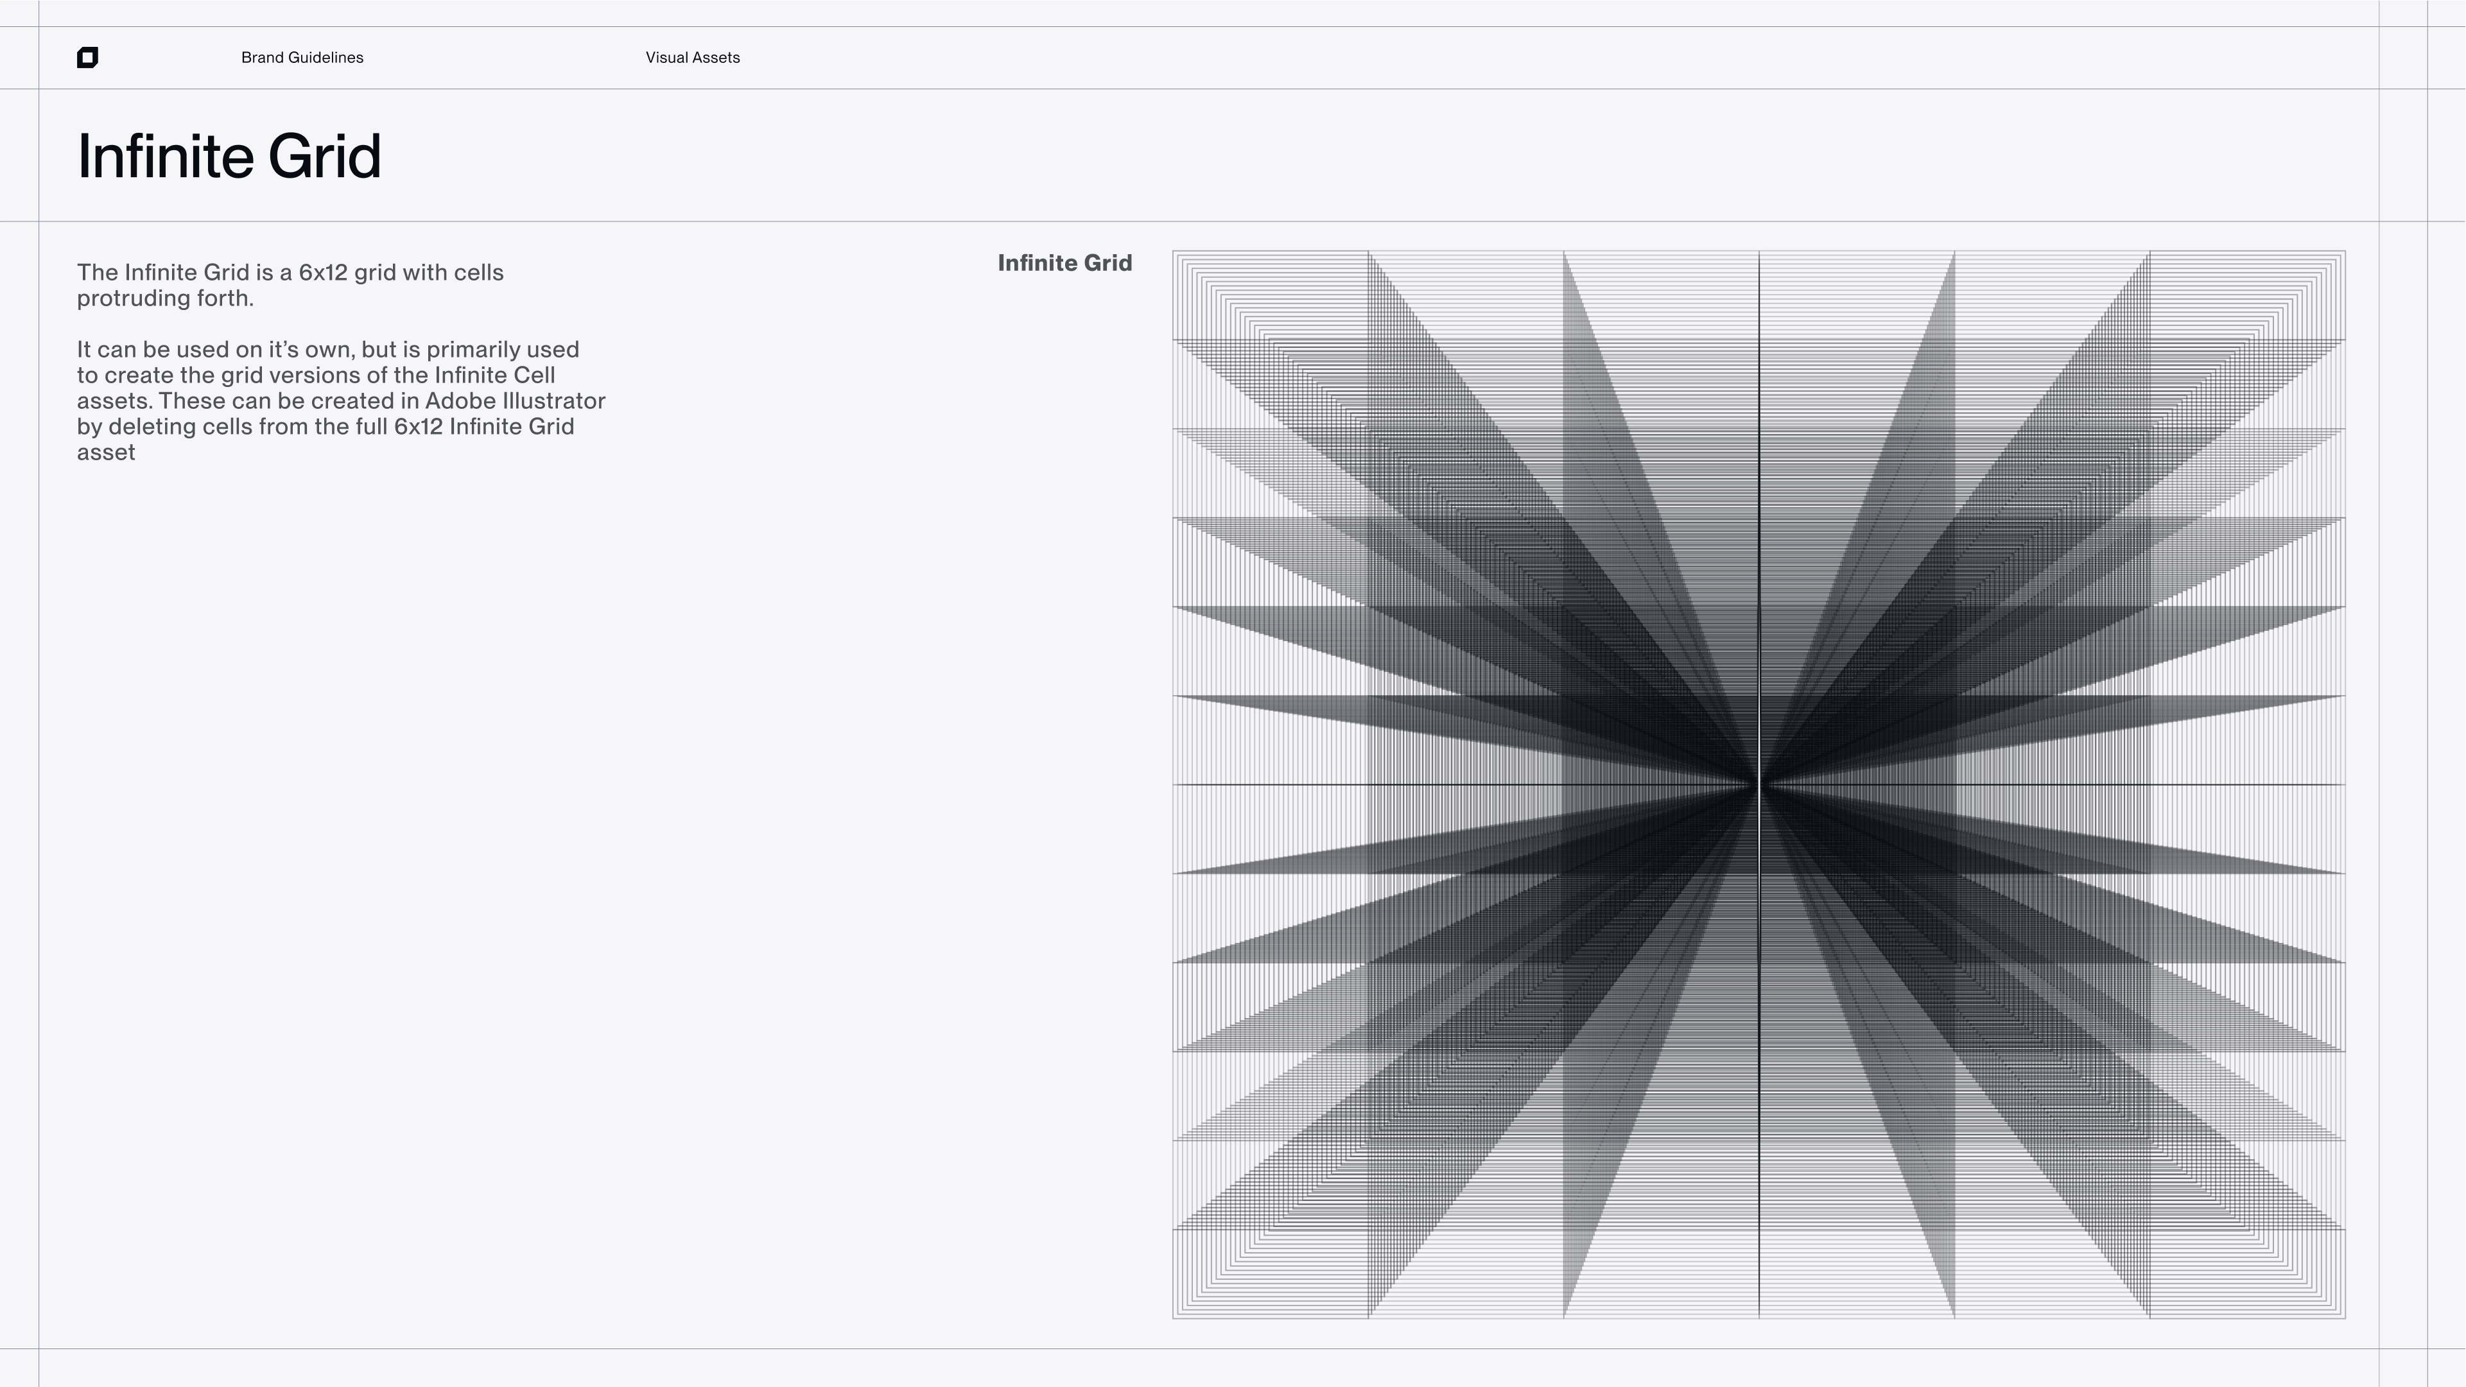Click bottom-right corner cell of grid artwork
The width and height of the screenshot is (2466, 1387).
2247,1274
